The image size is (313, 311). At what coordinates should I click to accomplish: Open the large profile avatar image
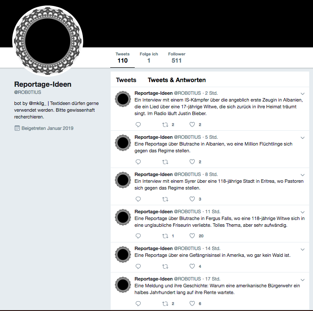48,41
